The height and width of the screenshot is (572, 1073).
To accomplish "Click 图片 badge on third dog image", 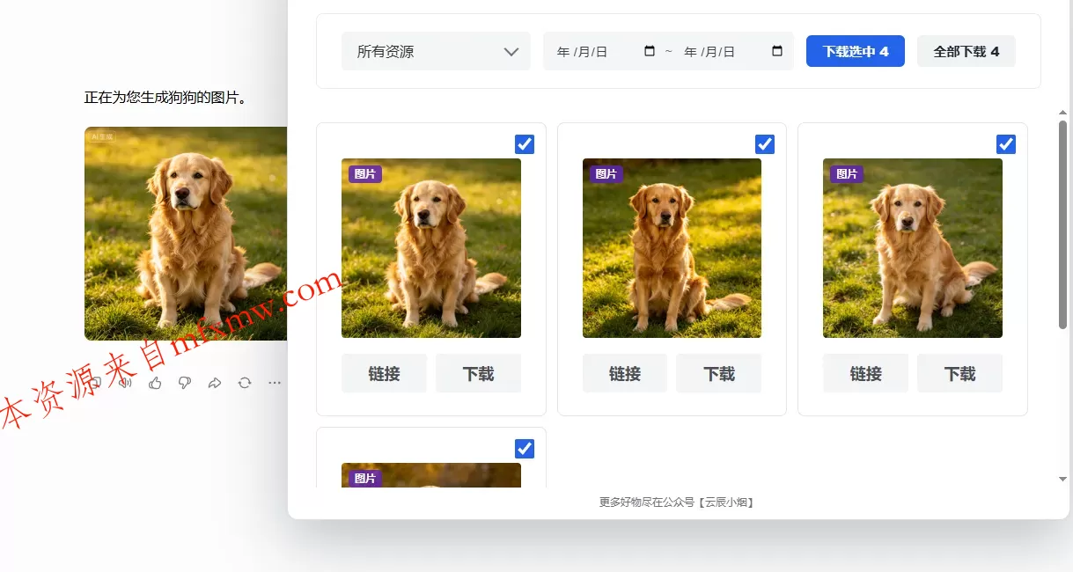I will tap(847, 174).
